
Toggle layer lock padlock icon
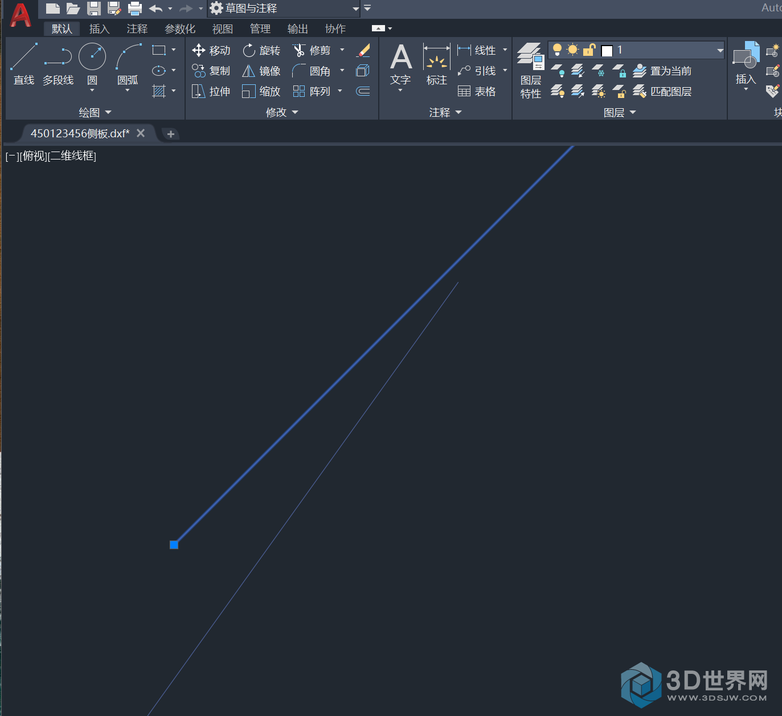(589, 50)
